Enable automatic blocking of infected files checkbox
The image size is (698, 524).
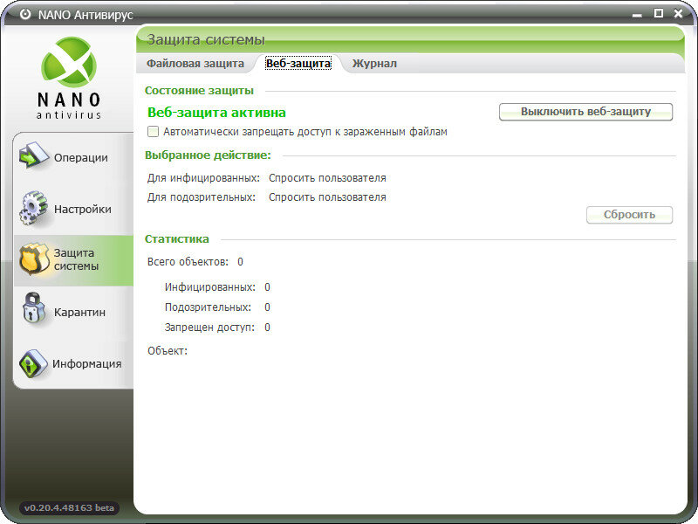point(154,132)
